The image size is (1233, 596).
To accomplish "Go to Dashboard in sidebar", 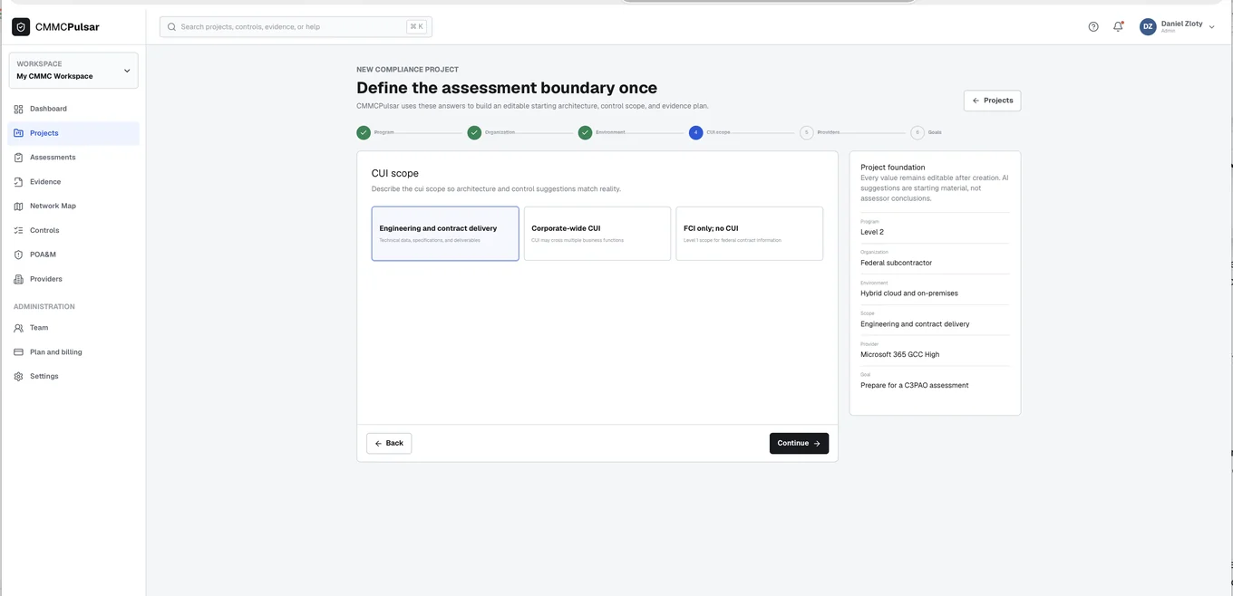I will (73, 109).
